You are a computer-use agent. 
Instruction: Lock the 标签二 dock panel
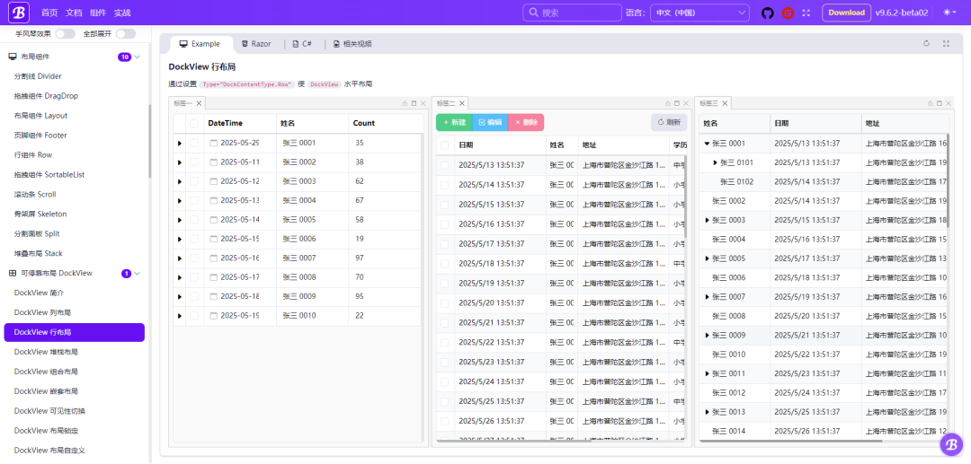(668, 103)
